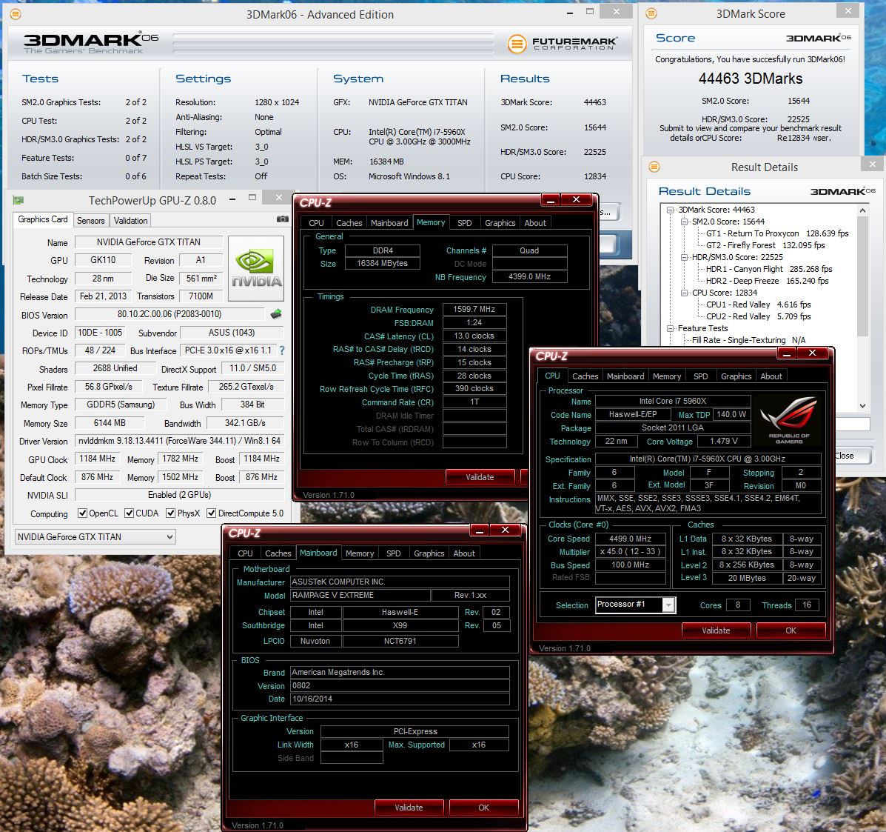Click the 3DMark06 title bar orange icon
Image resolution: width=886 pixels, height=832 pixels.
tap(16, 14)
